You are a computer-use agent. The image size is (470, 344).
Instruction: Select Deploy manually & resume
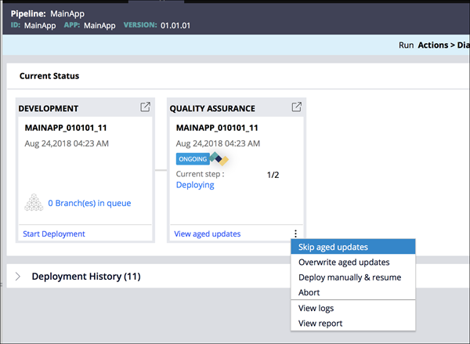[349, 277]
